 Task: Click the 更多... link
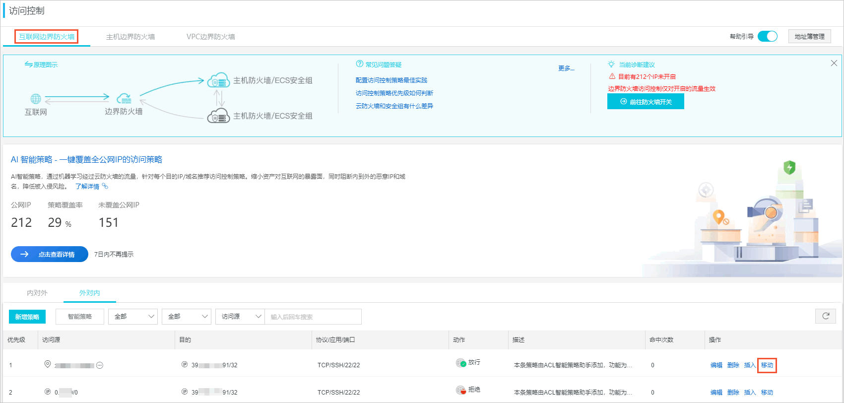click(566, 68)
